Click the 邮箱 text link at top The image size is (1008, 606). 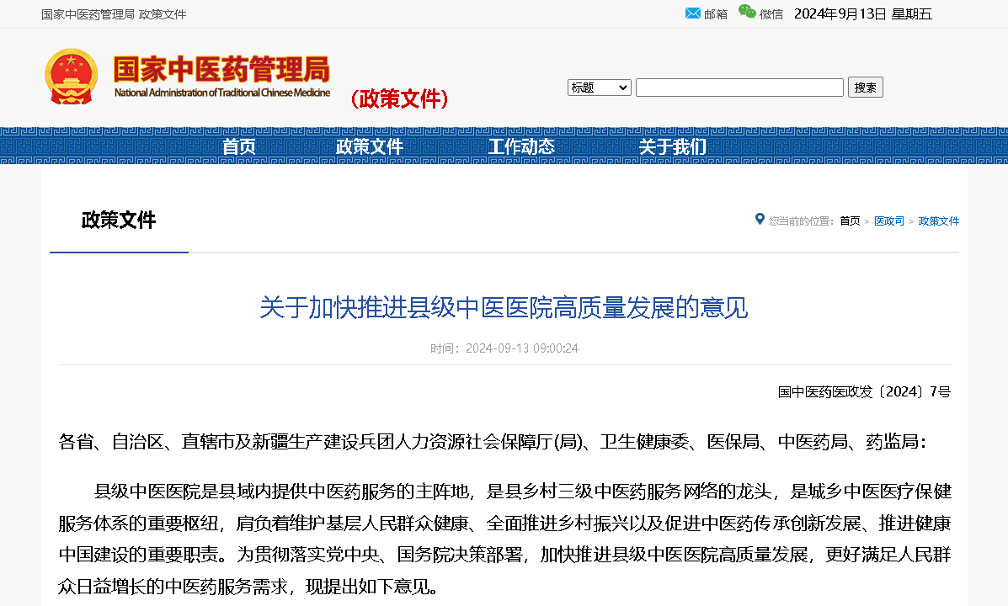716,14
